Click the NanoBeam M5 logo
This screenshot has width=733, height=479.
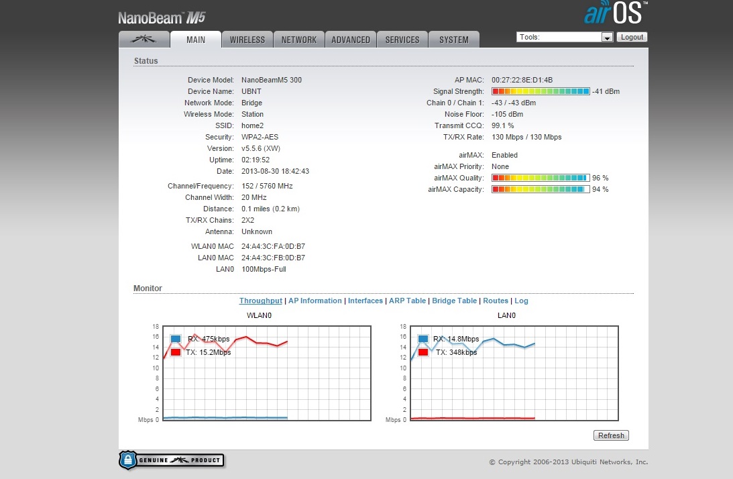tap(162, 17)
